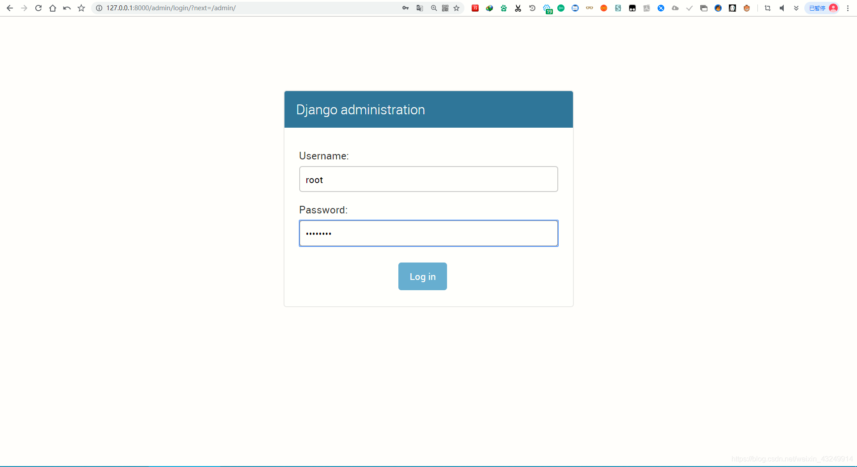
Task: Translate this page icon
Action: tap(420, 8)
